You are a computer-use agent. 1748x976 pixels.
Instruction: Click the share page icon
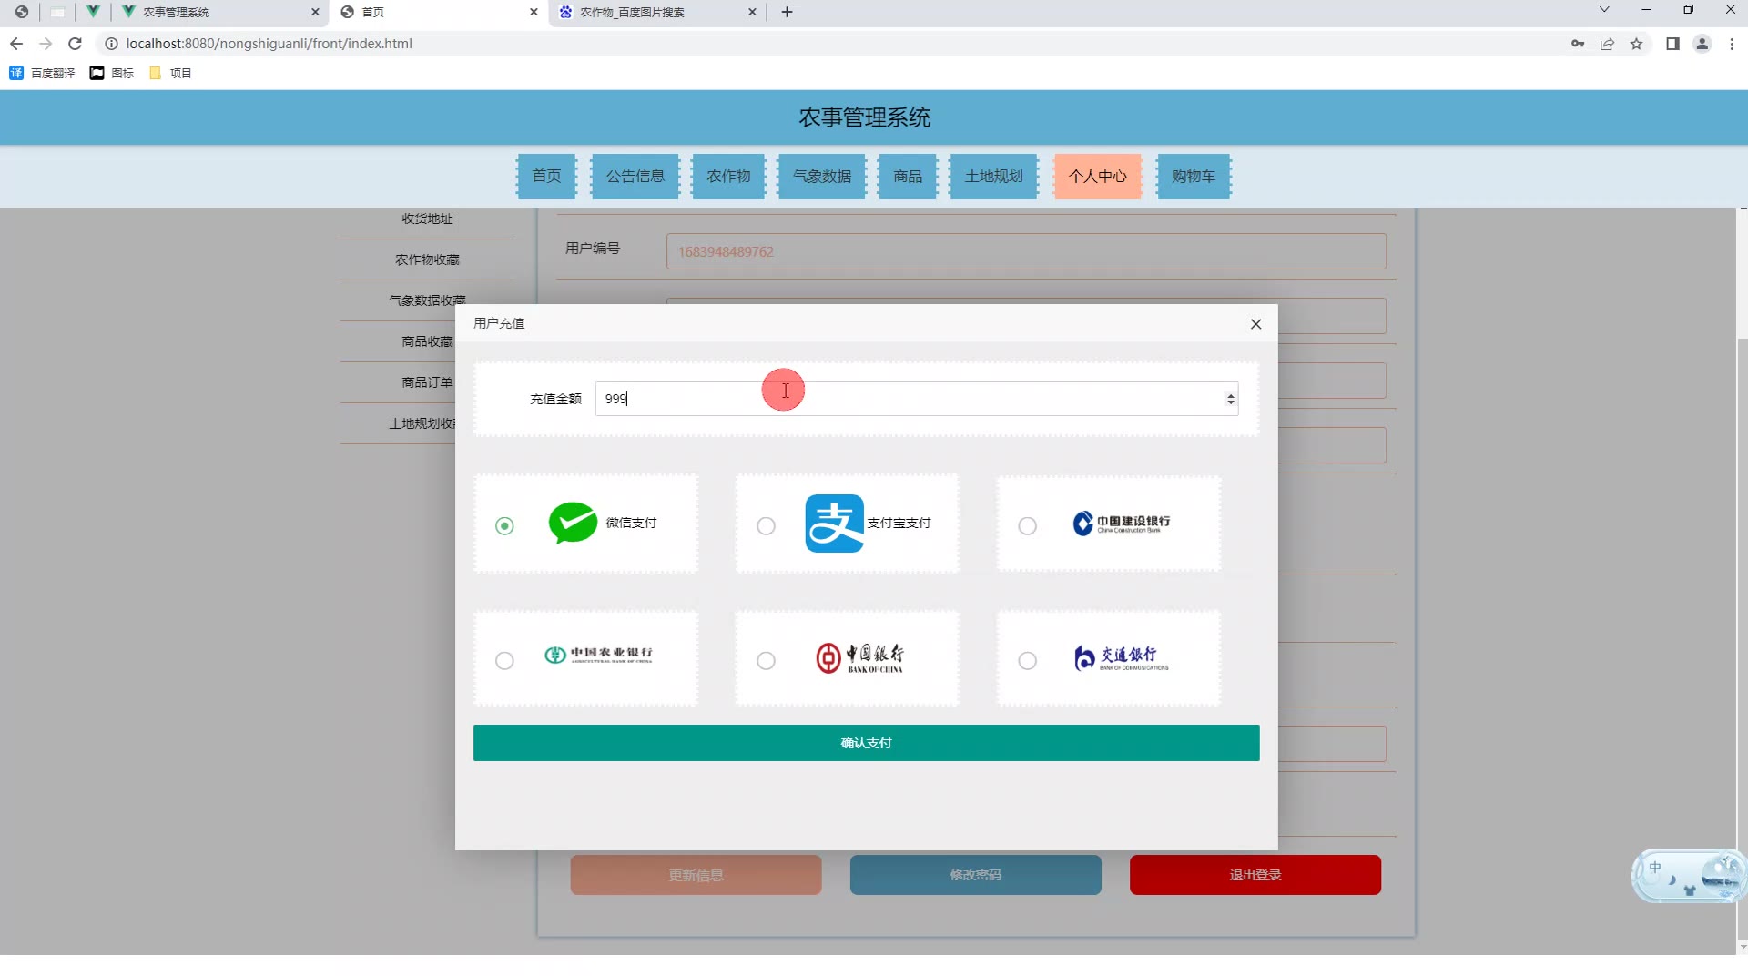(x=1607, y=44)
